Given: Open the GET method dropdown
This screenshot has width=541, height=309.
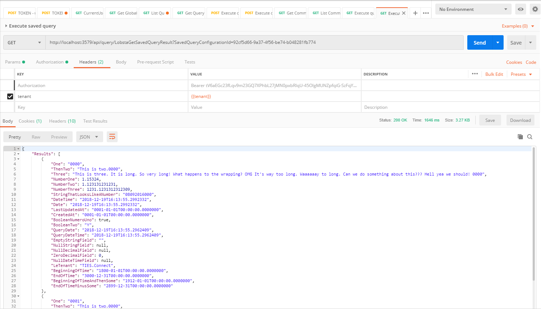Looking at the screenshot, I should click(x=24, y=42).
